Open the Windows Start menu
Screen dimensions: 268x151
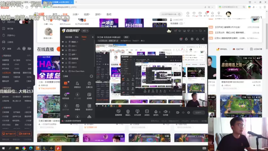[3, 148]
